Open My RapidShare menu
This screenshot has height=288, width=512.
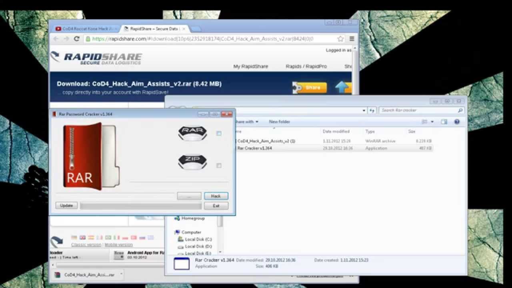click(x=251, y=66)
